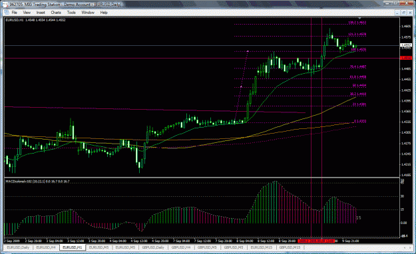Click the 1.4575 price axis label
The image size is (416, 254).
click(406, 37)
